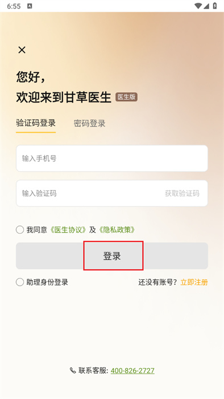
Task: Tap 立即注册 to register
Action: (x=194, y=282)
